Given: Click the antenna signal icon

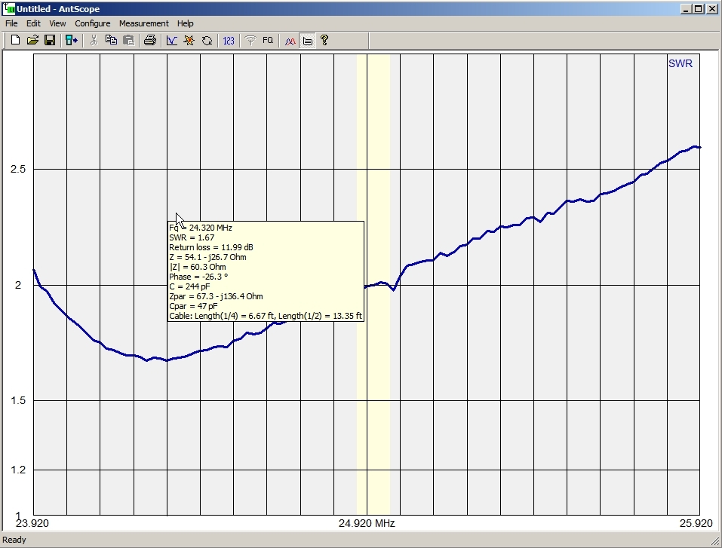Looking at the screenshot, I should tap(250, 41).
